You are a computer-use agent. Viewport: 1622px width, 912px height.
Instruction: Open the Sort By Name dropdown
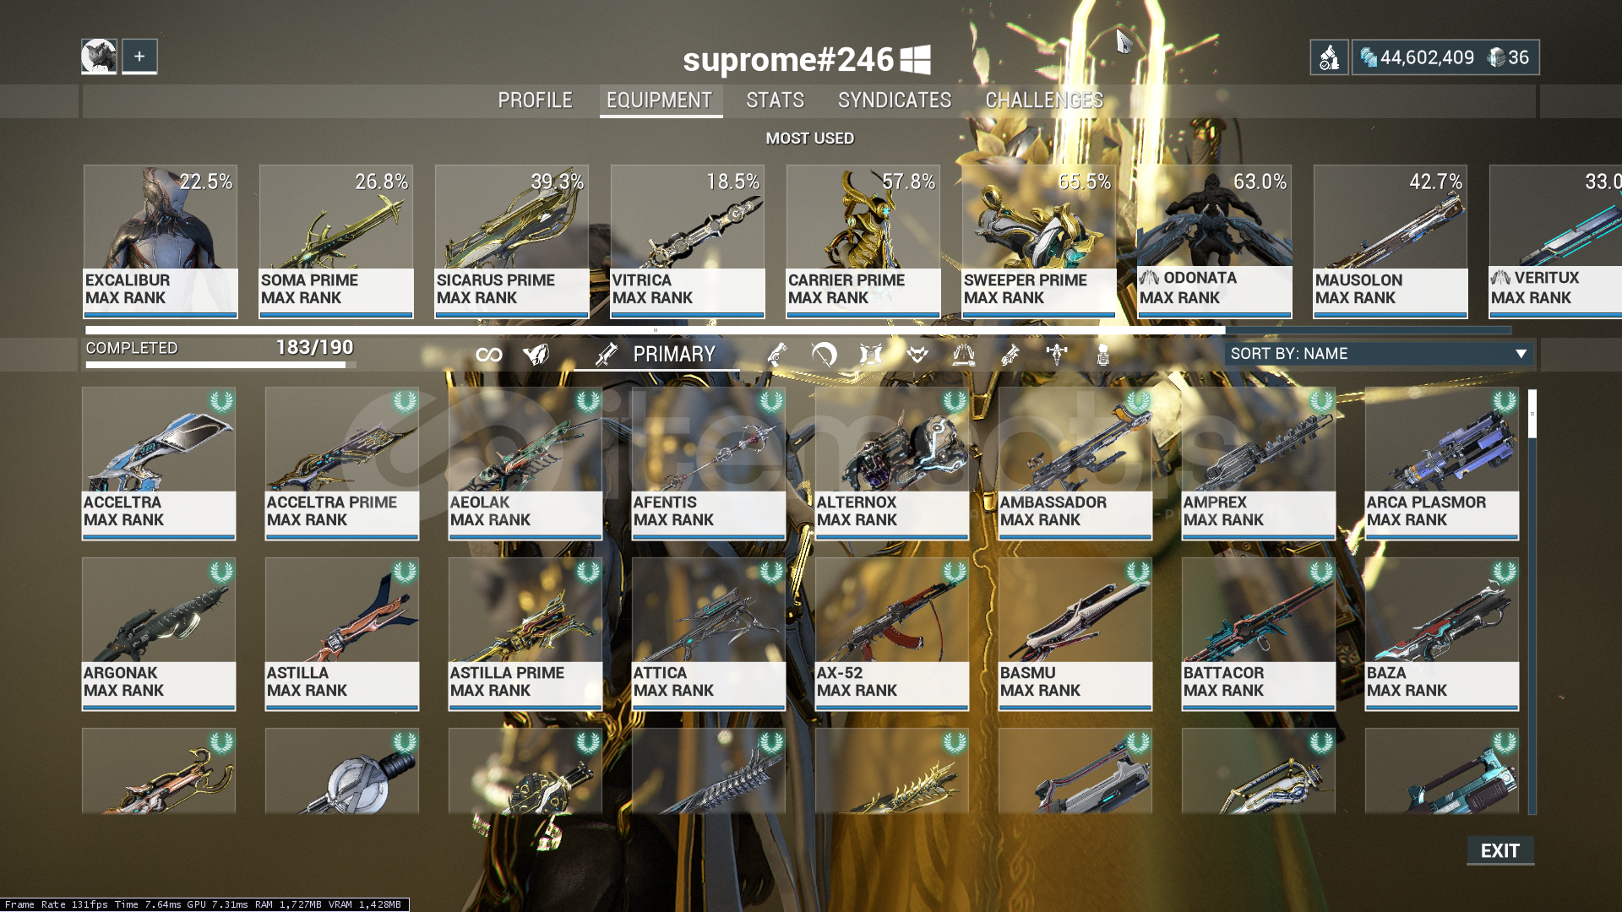click(x=1379, y=354)
